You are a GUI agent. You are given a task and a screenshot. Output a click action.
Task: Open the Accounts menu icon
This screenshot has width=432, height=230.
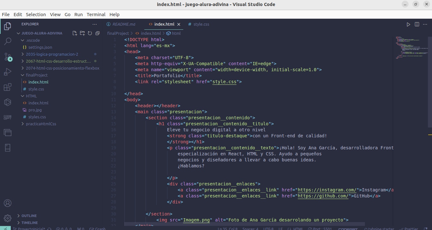(8, 203)
